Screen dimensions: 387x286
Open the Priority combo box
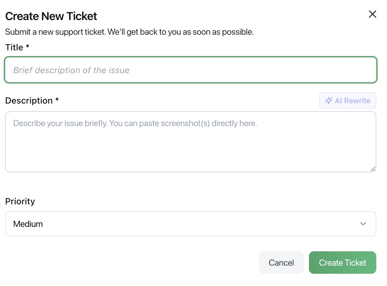tap(190, 224)
